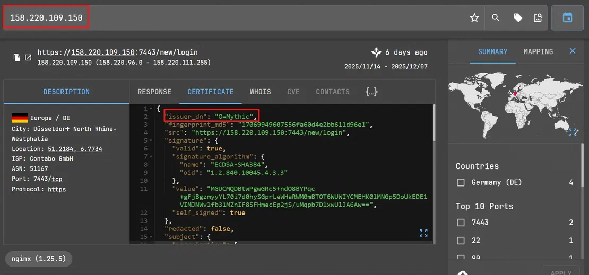Open the raw JSON braces tab
The height and width of the screenshot is (275, 589).
coord(371,92)
